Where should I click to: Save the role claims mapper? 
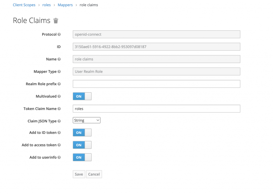click(x=79, y=174)
